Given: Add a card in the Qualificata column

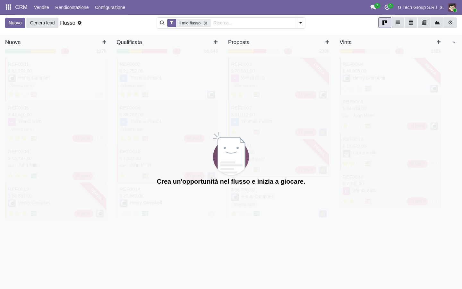Looking at the screenshot, I should [x=216, y=42].
